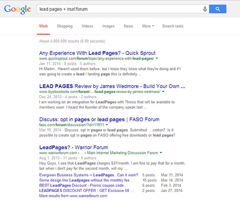The height and width of the screenshot is (200, 240).
Task: Open 'LeadPages? - Warrior Forum' result
Action: coord(74,148)
